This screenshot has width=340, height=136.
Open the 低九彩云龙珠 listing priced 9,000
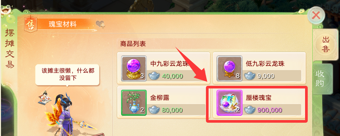pyautogui.click(x=259, y=68)
